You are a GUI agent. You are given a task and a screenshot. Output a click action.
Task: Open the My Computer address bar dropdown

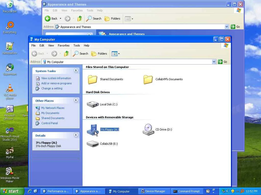click(x=214, y=62)
